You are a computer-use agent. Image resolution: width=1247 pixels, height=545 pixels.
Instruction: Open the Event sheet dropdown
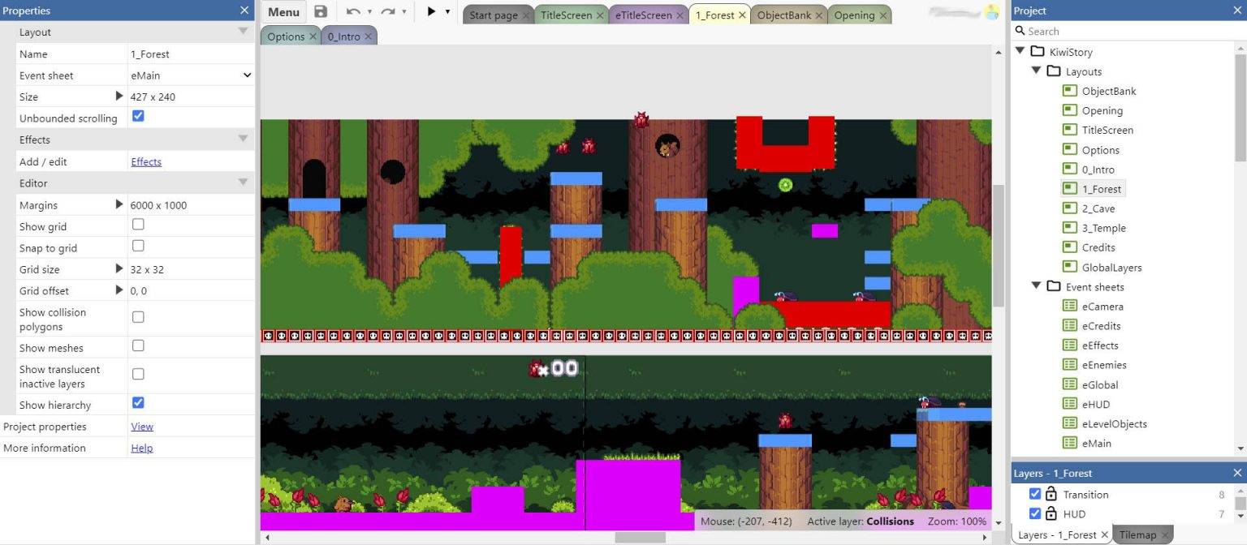pyautogui.click(x=247, y=75)
